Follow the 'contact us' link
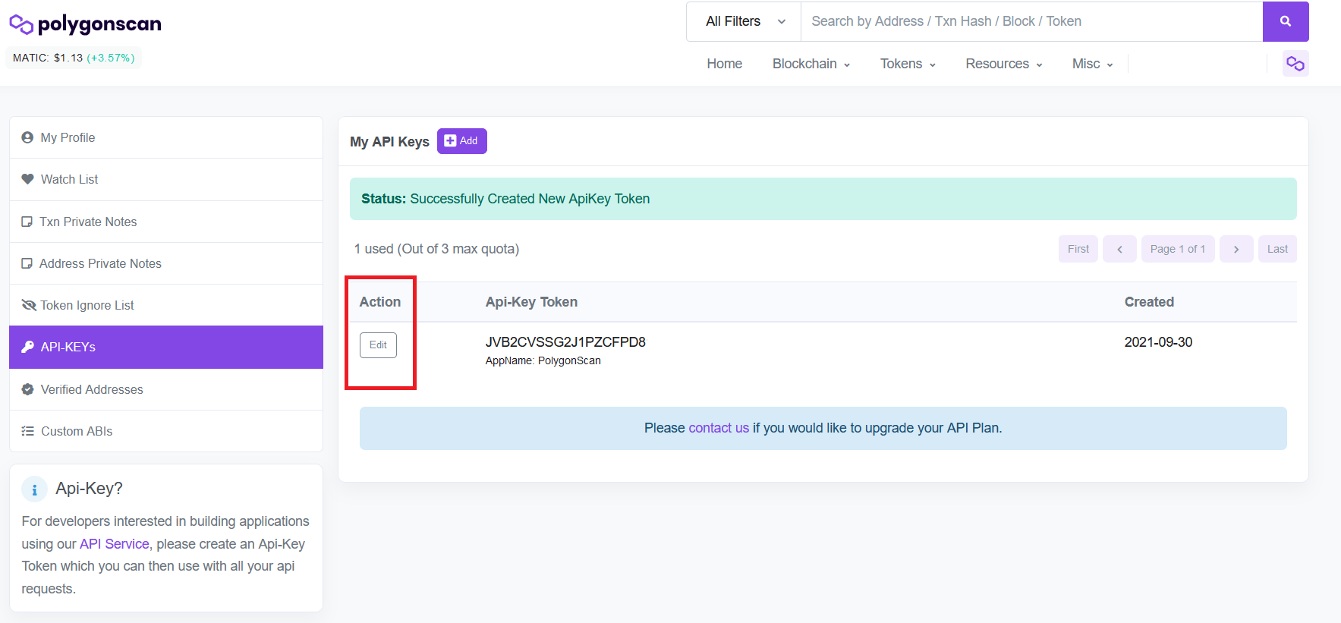The height and width of the screenshot is (623, 1341). point(718,428)
